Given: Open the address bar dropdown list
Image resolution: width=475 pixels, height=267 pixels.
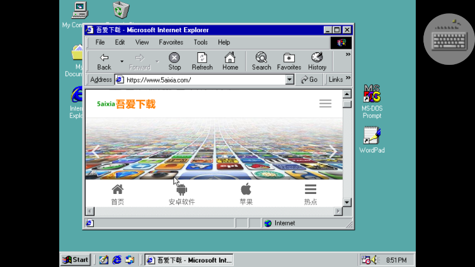Looking at the screenshot, I should [x=290, y=79].
